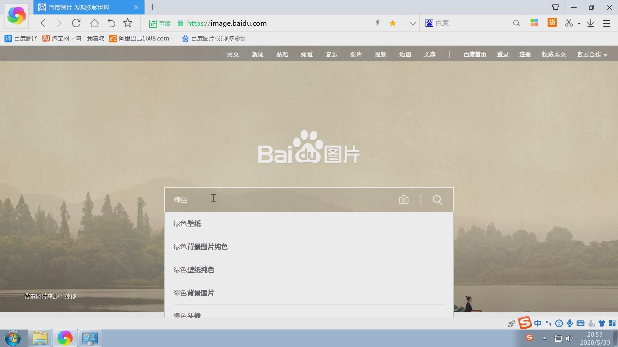Select the scissors screenshot tool in toolbar
618x347 pixels.
(569, 23)
